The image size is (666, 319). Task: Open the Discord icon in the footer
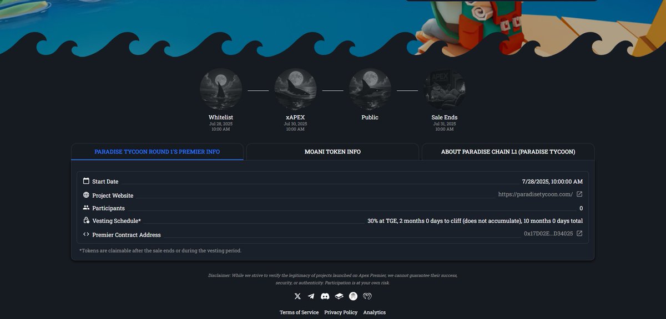[325, 295]
